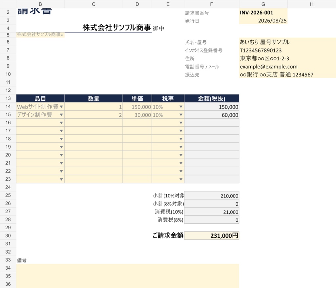Click amount cell 150,000 in column F
The height and width of the screenshot is (288, 336).
[212, 107]
